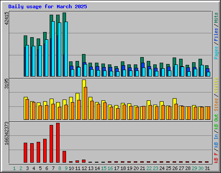Image resolution: width=221 pixels, height=173 pixels.
Task: Click the 42415 y-axis value
Action: (6, 18)
